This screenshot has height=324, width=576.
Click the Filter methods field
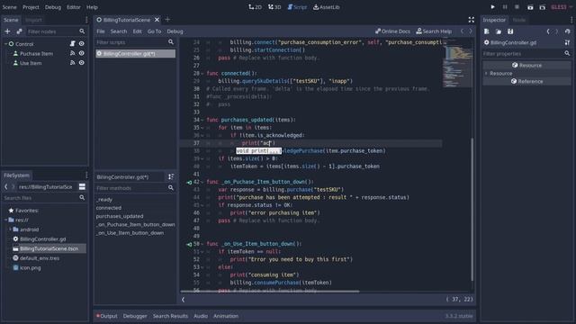[135, 188]
